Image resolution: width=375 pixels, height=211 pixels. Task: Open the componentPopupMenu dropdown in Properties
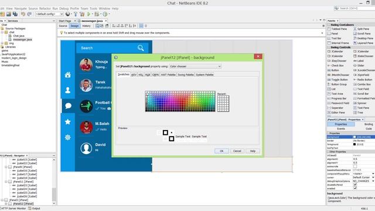(373, 173)
